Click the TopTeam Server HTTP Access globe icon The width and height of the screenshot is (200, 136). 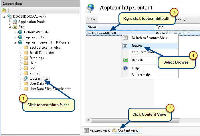20,42
